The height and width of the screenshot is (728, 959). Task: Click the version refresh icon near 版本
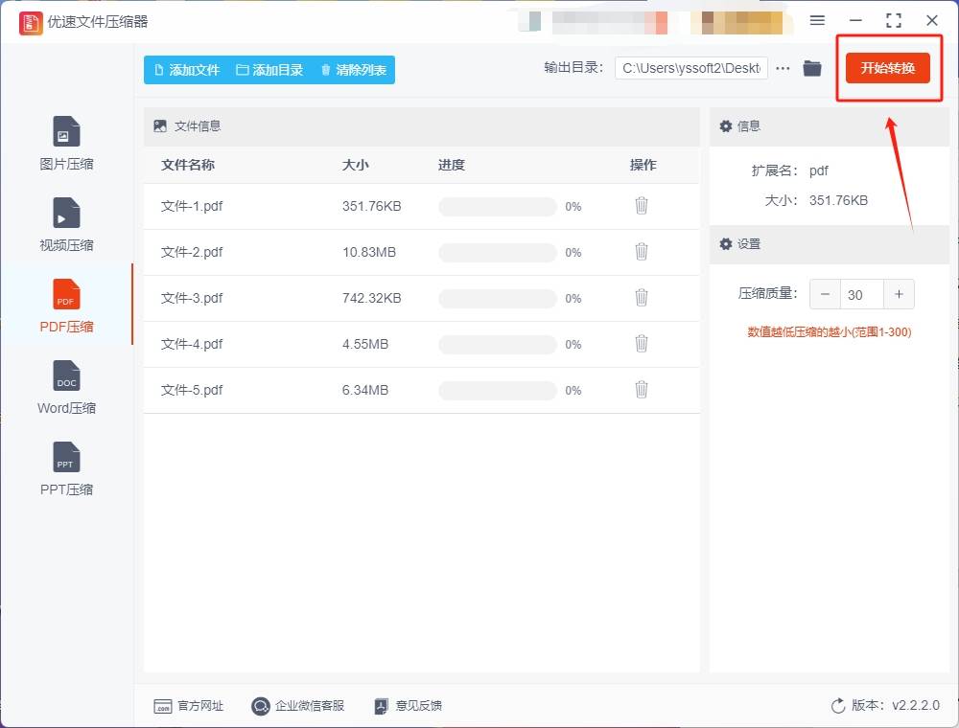[838, 706]
